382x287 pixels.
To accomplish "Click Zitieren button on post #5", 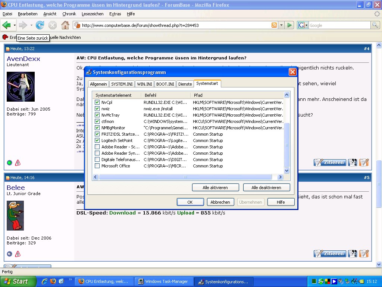I will click(330, 254).
